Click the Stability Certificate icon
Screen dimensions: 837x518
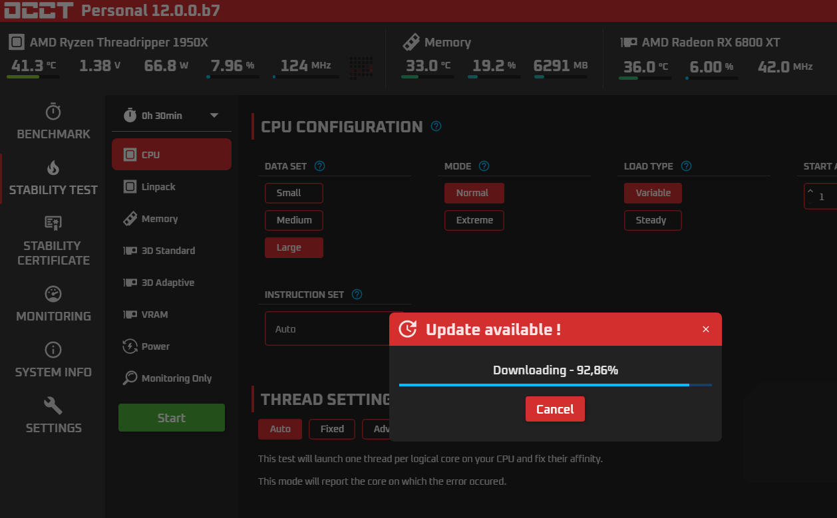[x=53, y=223]
